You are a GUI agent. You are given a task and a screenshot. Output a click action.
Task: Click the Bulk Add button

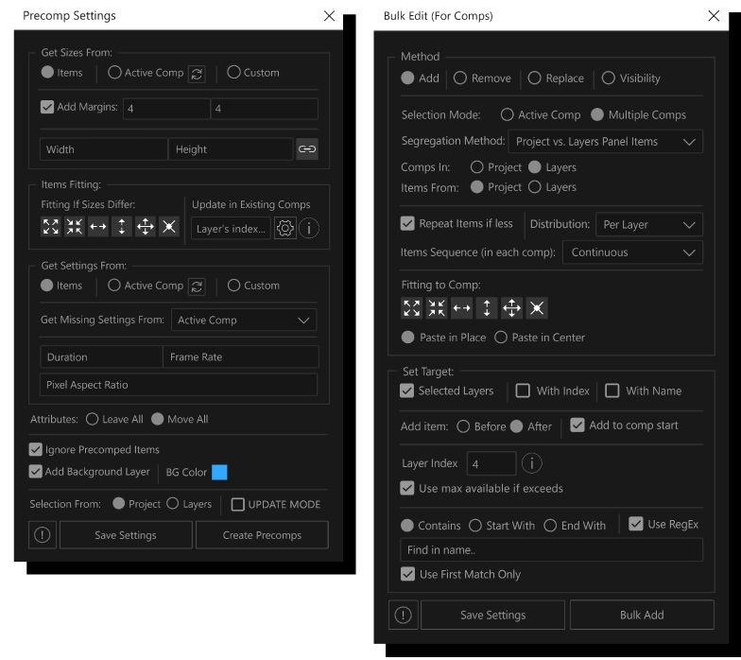(641, 615)
